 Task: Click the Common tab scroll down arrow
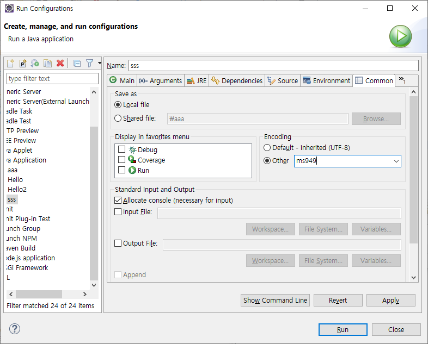click(413, 278)
